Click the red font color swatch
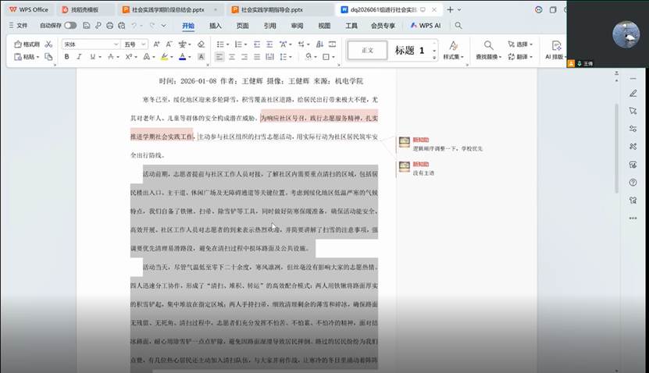The height and width of the screenshot is (373, 649). [182, 57]
